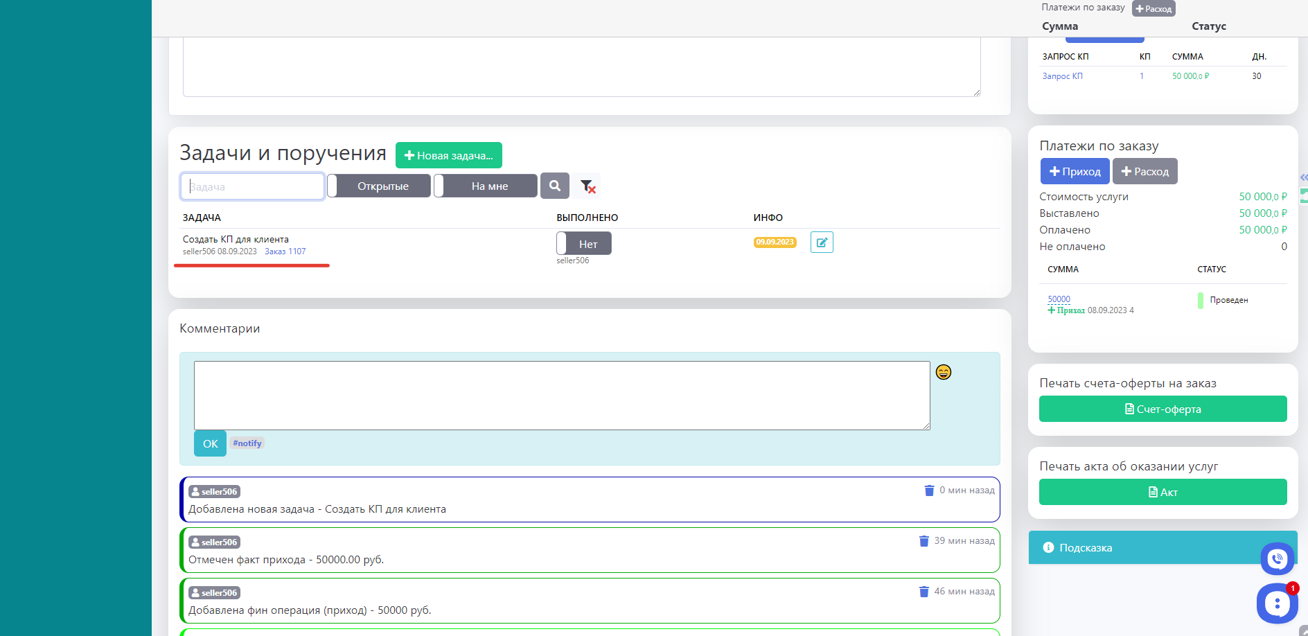Toggle the 'Открытые' tasks filter
This screenshot has width=1308, height=636.
coord(379,186)
